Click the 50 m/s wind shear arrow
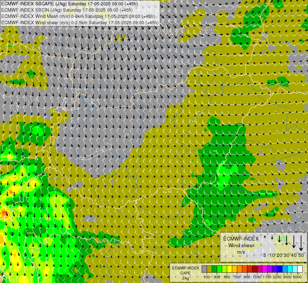 pos(301,243)
